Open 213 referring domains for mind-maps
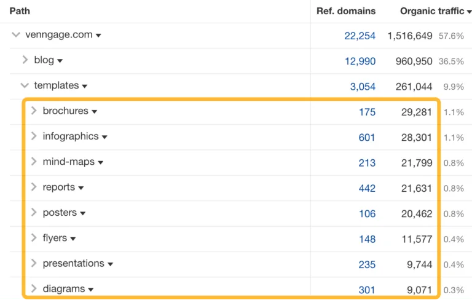The image size is (472, 300). pos(367,163)
